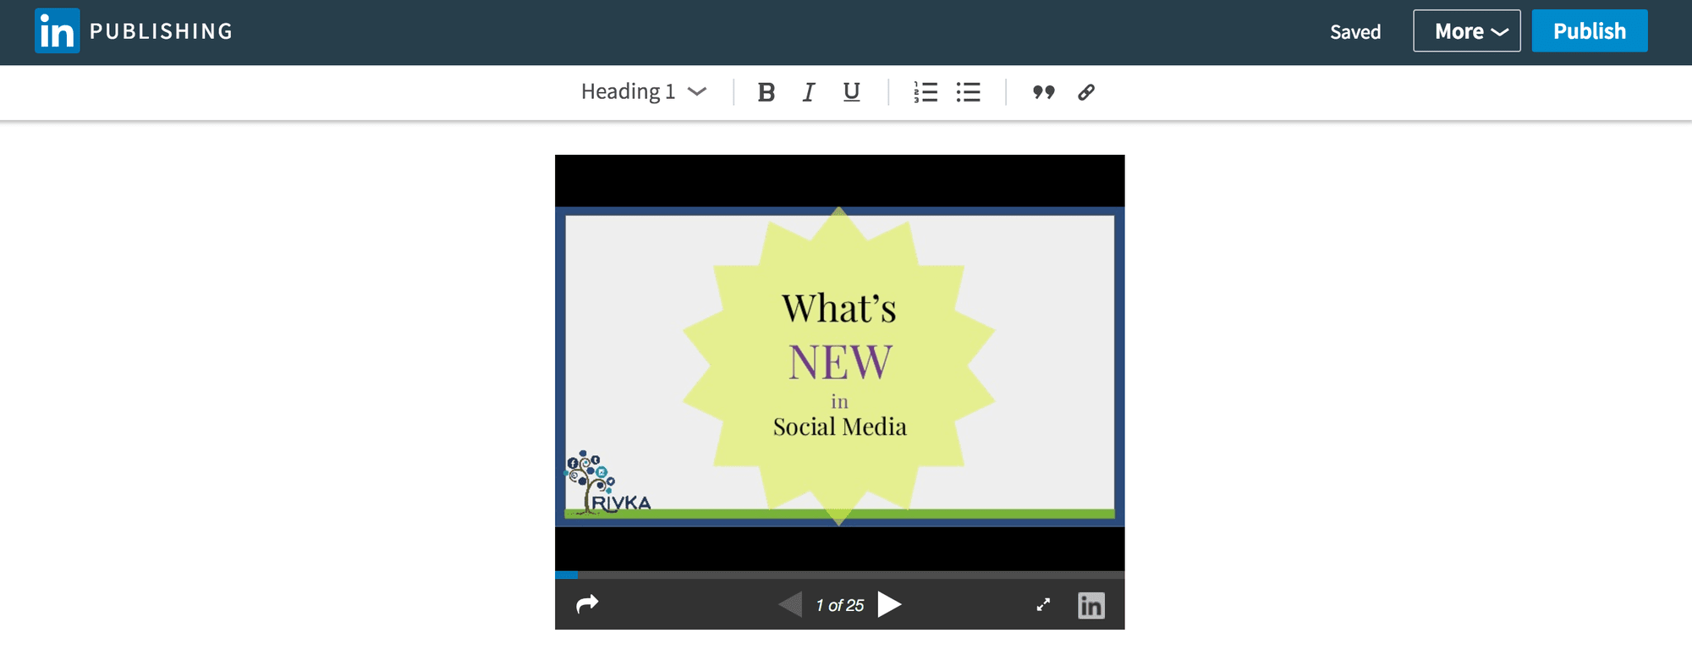The image size is (1692, 655).
Task: Go to the previous slide
Action: click(x=790, y=604)
